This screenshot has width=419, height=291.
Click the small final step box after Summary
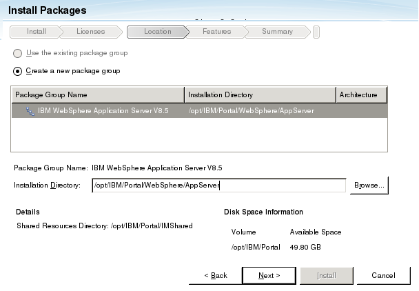316,32
